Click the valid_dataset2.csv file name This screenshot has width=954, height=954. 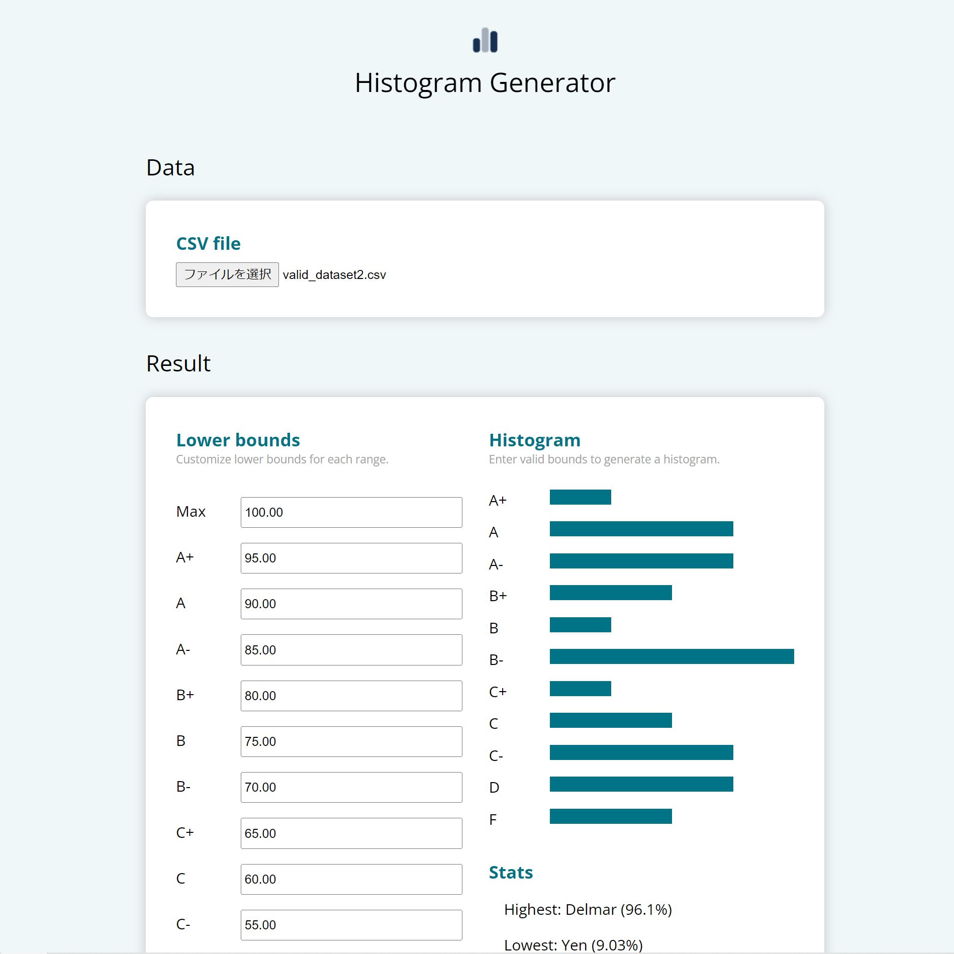pos(334,275)
